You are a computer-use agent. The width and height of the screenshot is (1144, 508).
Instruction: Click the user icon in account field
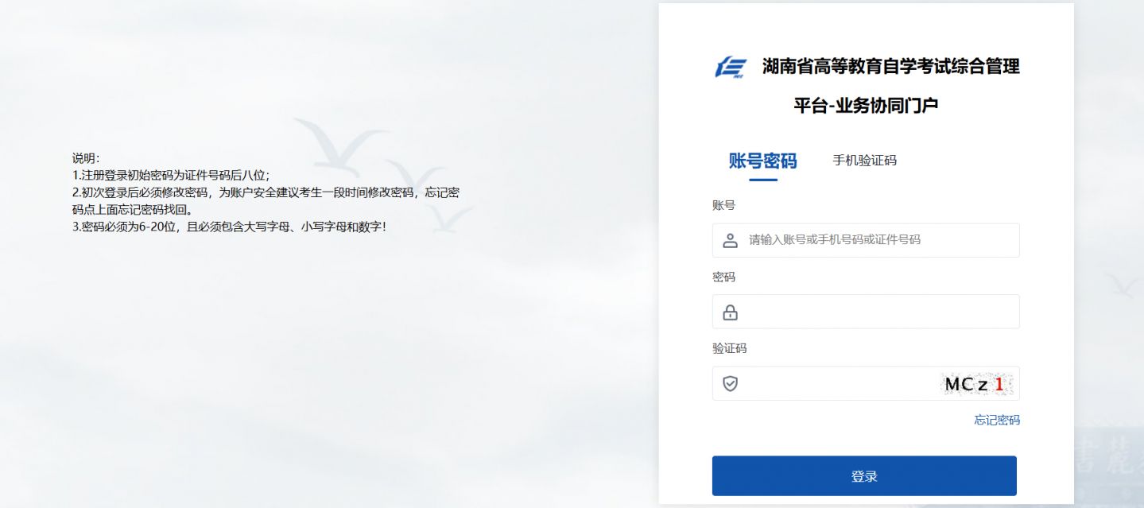(x=730, y=240)
